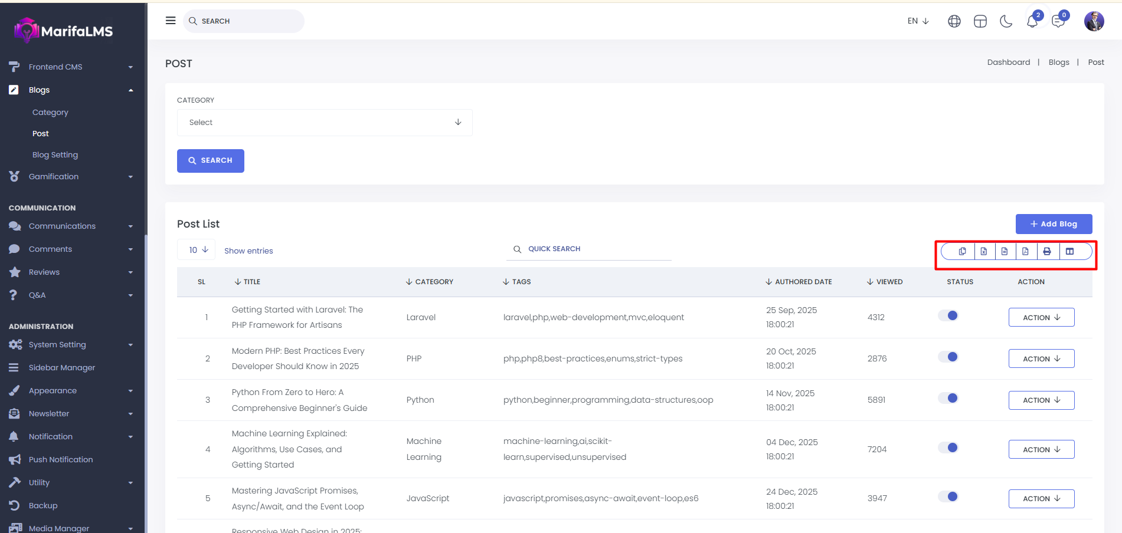Viewport: 1122px width, 533px height.
Task: Open the column visibility icon
Action: pos(1069,252)
